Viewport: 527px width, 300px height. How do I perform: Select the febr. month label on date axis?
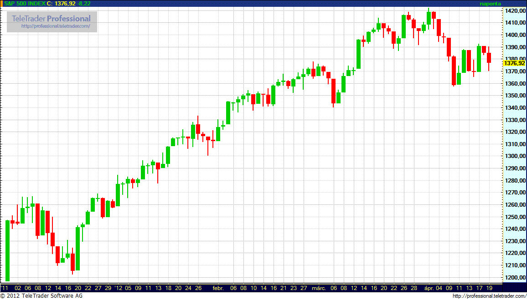pyautogui.click(x=218, y=288)
